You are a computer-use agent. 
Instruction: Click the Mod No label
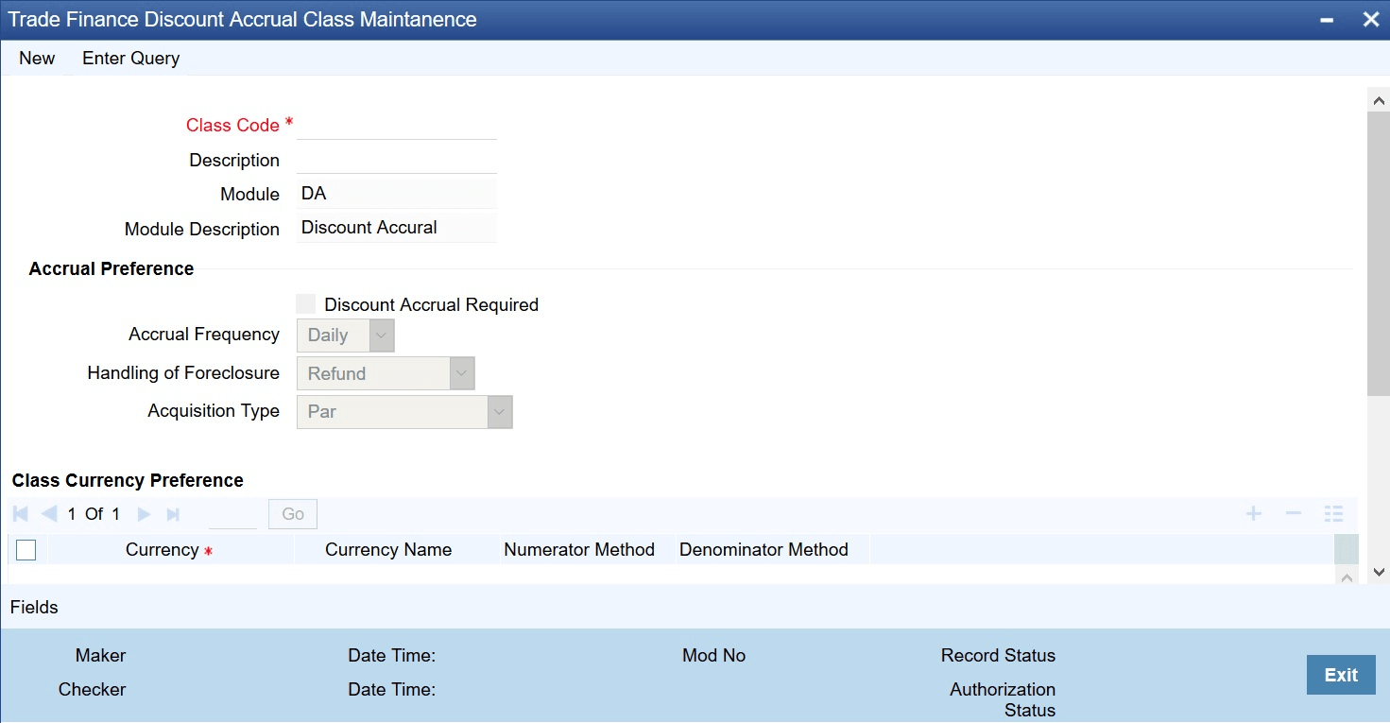714,655
